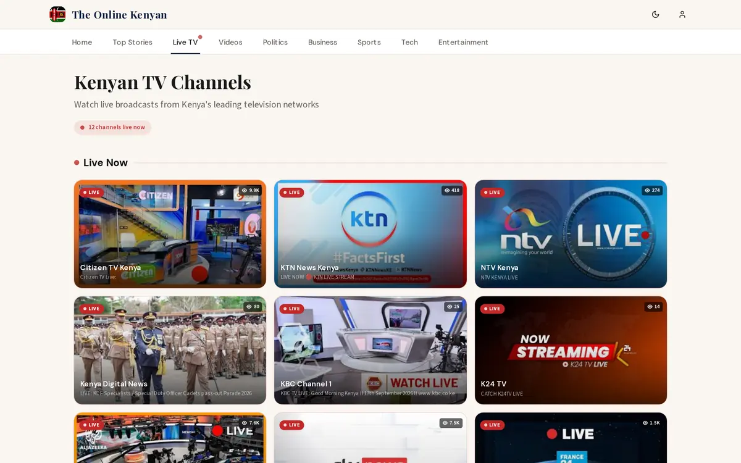Screen dimensions: 741x463
Task: Open the user account icon
Action: [682, 14]
